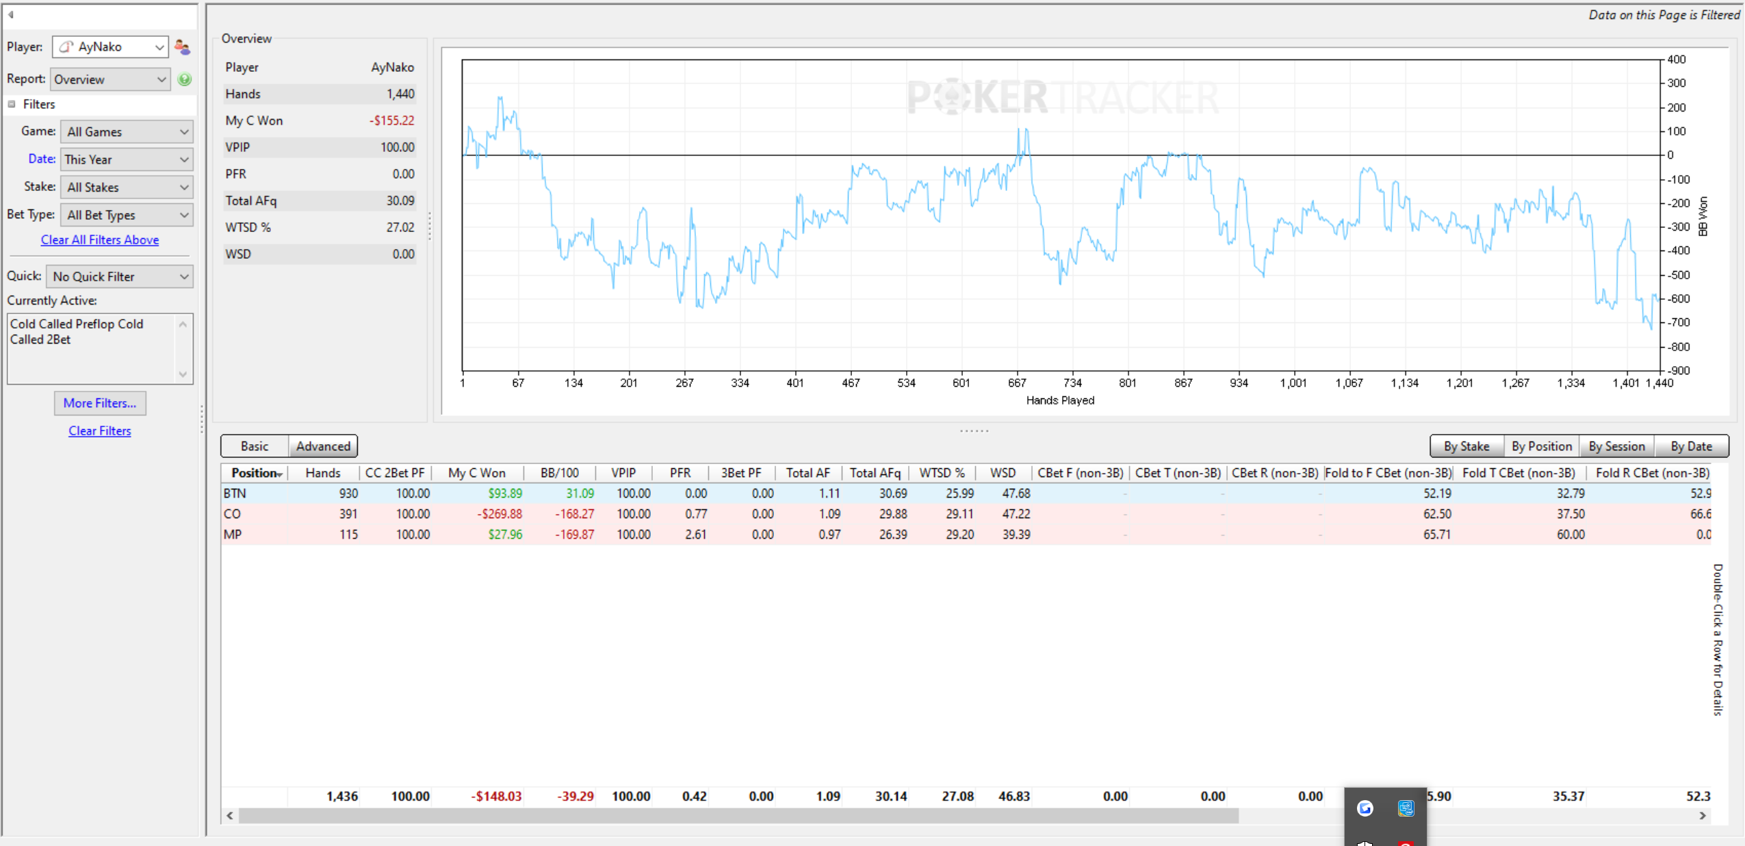Click the Clear Filters link
1745x846 pixels.
coord(100,431)
